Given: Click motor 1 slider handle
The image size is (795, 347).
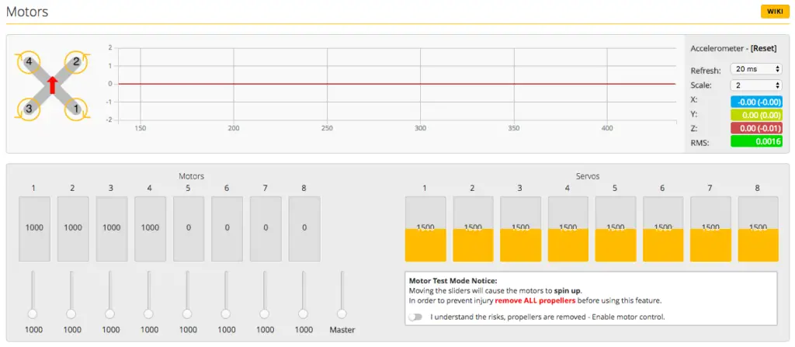Looking at the screenshot, I should pyautogui.click(x=33, y=313).
